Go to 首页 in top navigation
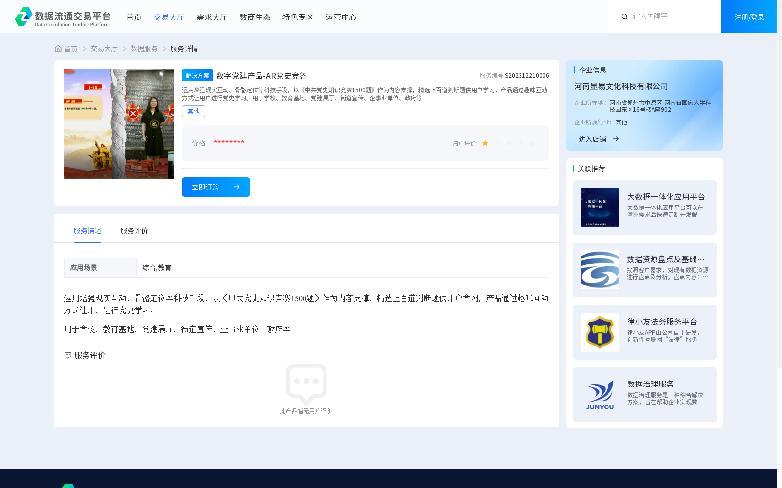Image resolution: width=782 pixels, height=488 pixels. point(134,17)
